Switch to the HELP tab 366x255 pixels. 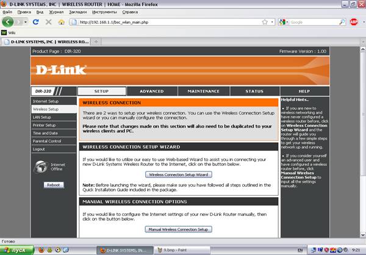pos(304,91)
